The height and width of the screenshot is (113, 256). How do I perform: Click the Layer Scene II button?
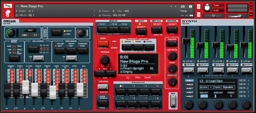click(x=103, y=103)
